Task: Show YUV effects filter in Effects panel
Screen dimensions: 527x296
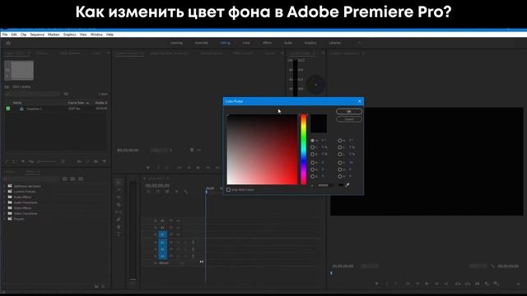Action: pyautogui.click(x=81, y=179)
